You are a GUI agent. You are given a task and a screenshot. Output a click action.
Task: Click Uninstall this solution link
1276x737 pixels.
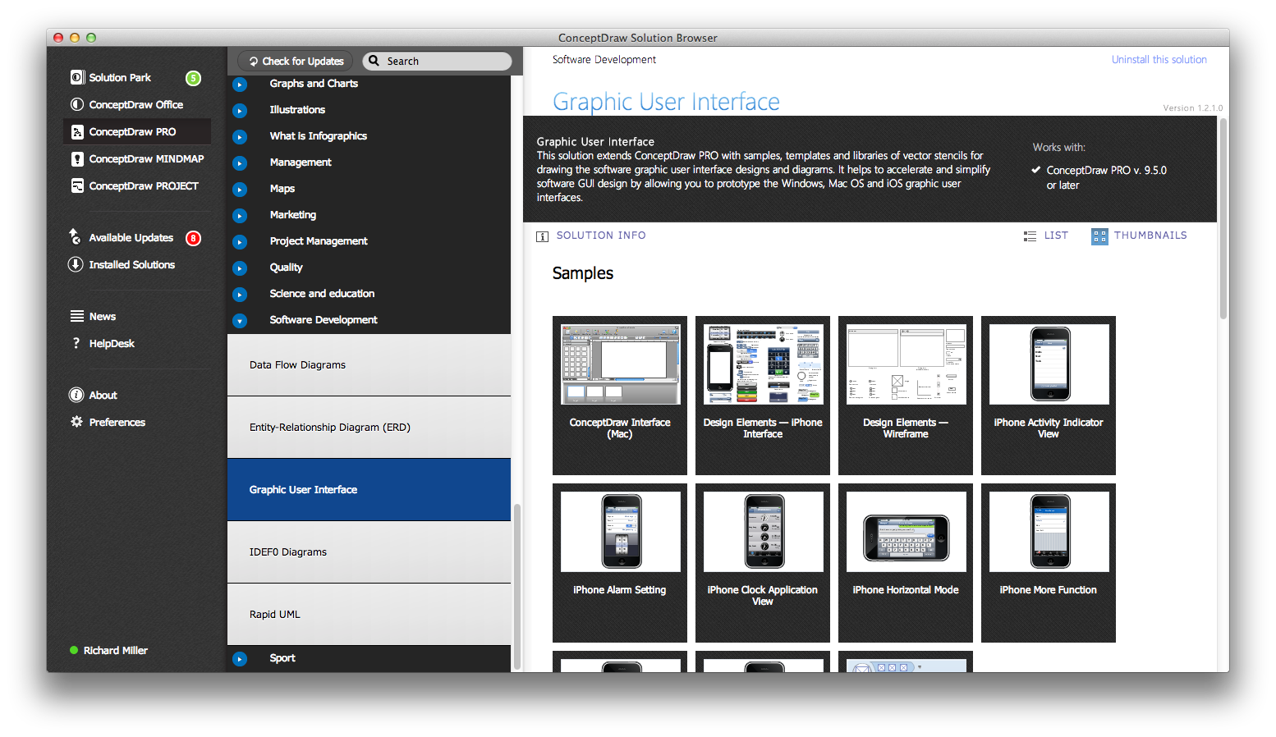[1159, 60]
